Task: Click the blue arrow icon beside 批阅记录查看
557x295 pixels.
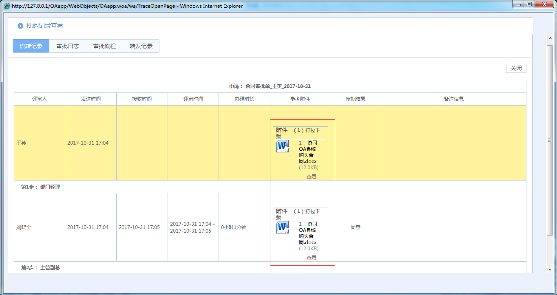Action: [x=20, y=26]
